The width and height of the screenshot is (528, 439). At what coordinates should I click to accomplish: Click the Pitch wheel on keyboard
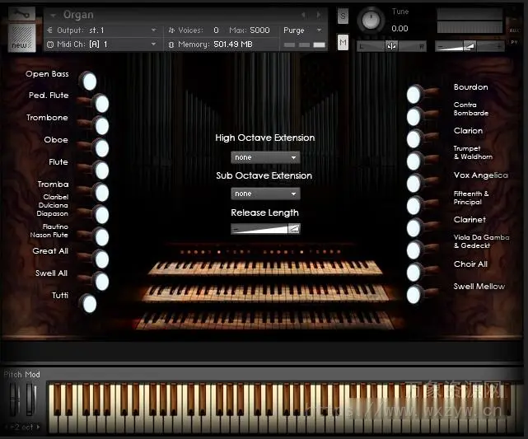[x=15, y=400]
